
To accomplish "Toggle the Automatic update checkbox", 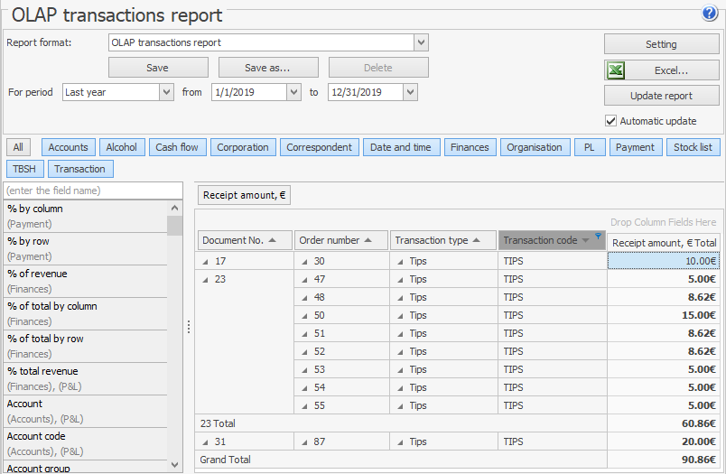I will coord(610,121).
